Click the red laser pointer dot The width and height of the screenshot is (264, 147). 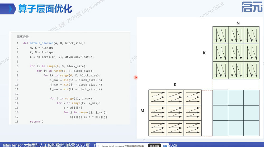point(136,77)
